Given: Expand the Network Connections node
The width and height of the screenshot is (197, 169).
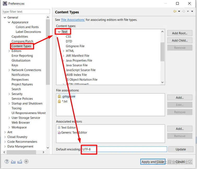Looking at the screenshot, I should pos(9,70).
